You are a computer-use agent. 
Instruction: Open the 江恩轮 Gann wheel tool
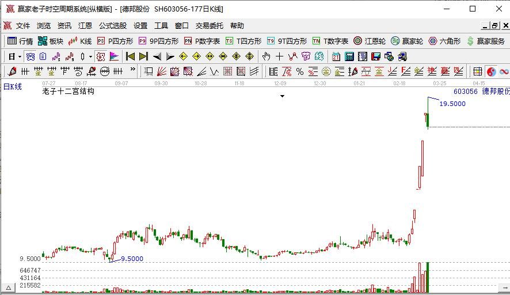coord(370,41)
